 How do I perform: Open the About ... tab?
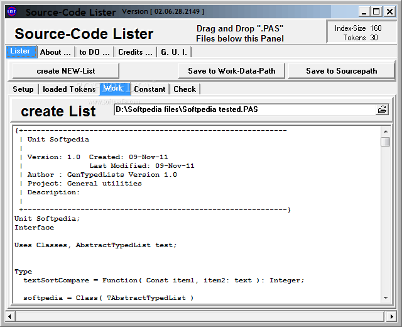coord(55,52)
